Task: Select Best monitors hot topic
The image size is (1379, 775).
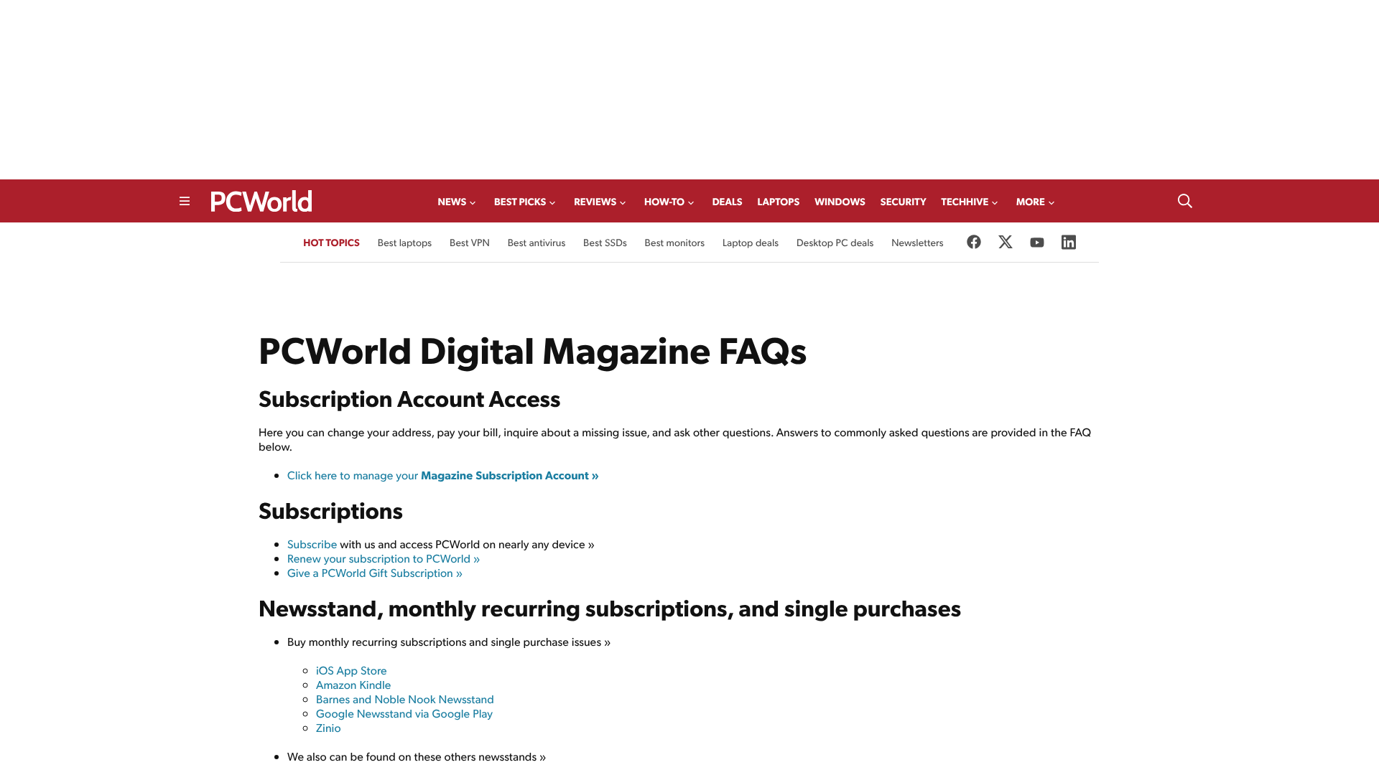Action: [x=674, y=243]
